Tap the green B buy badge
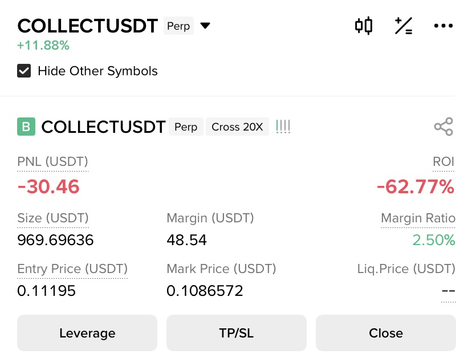Viewport: 472px width, 358px height. click(26, 127)
